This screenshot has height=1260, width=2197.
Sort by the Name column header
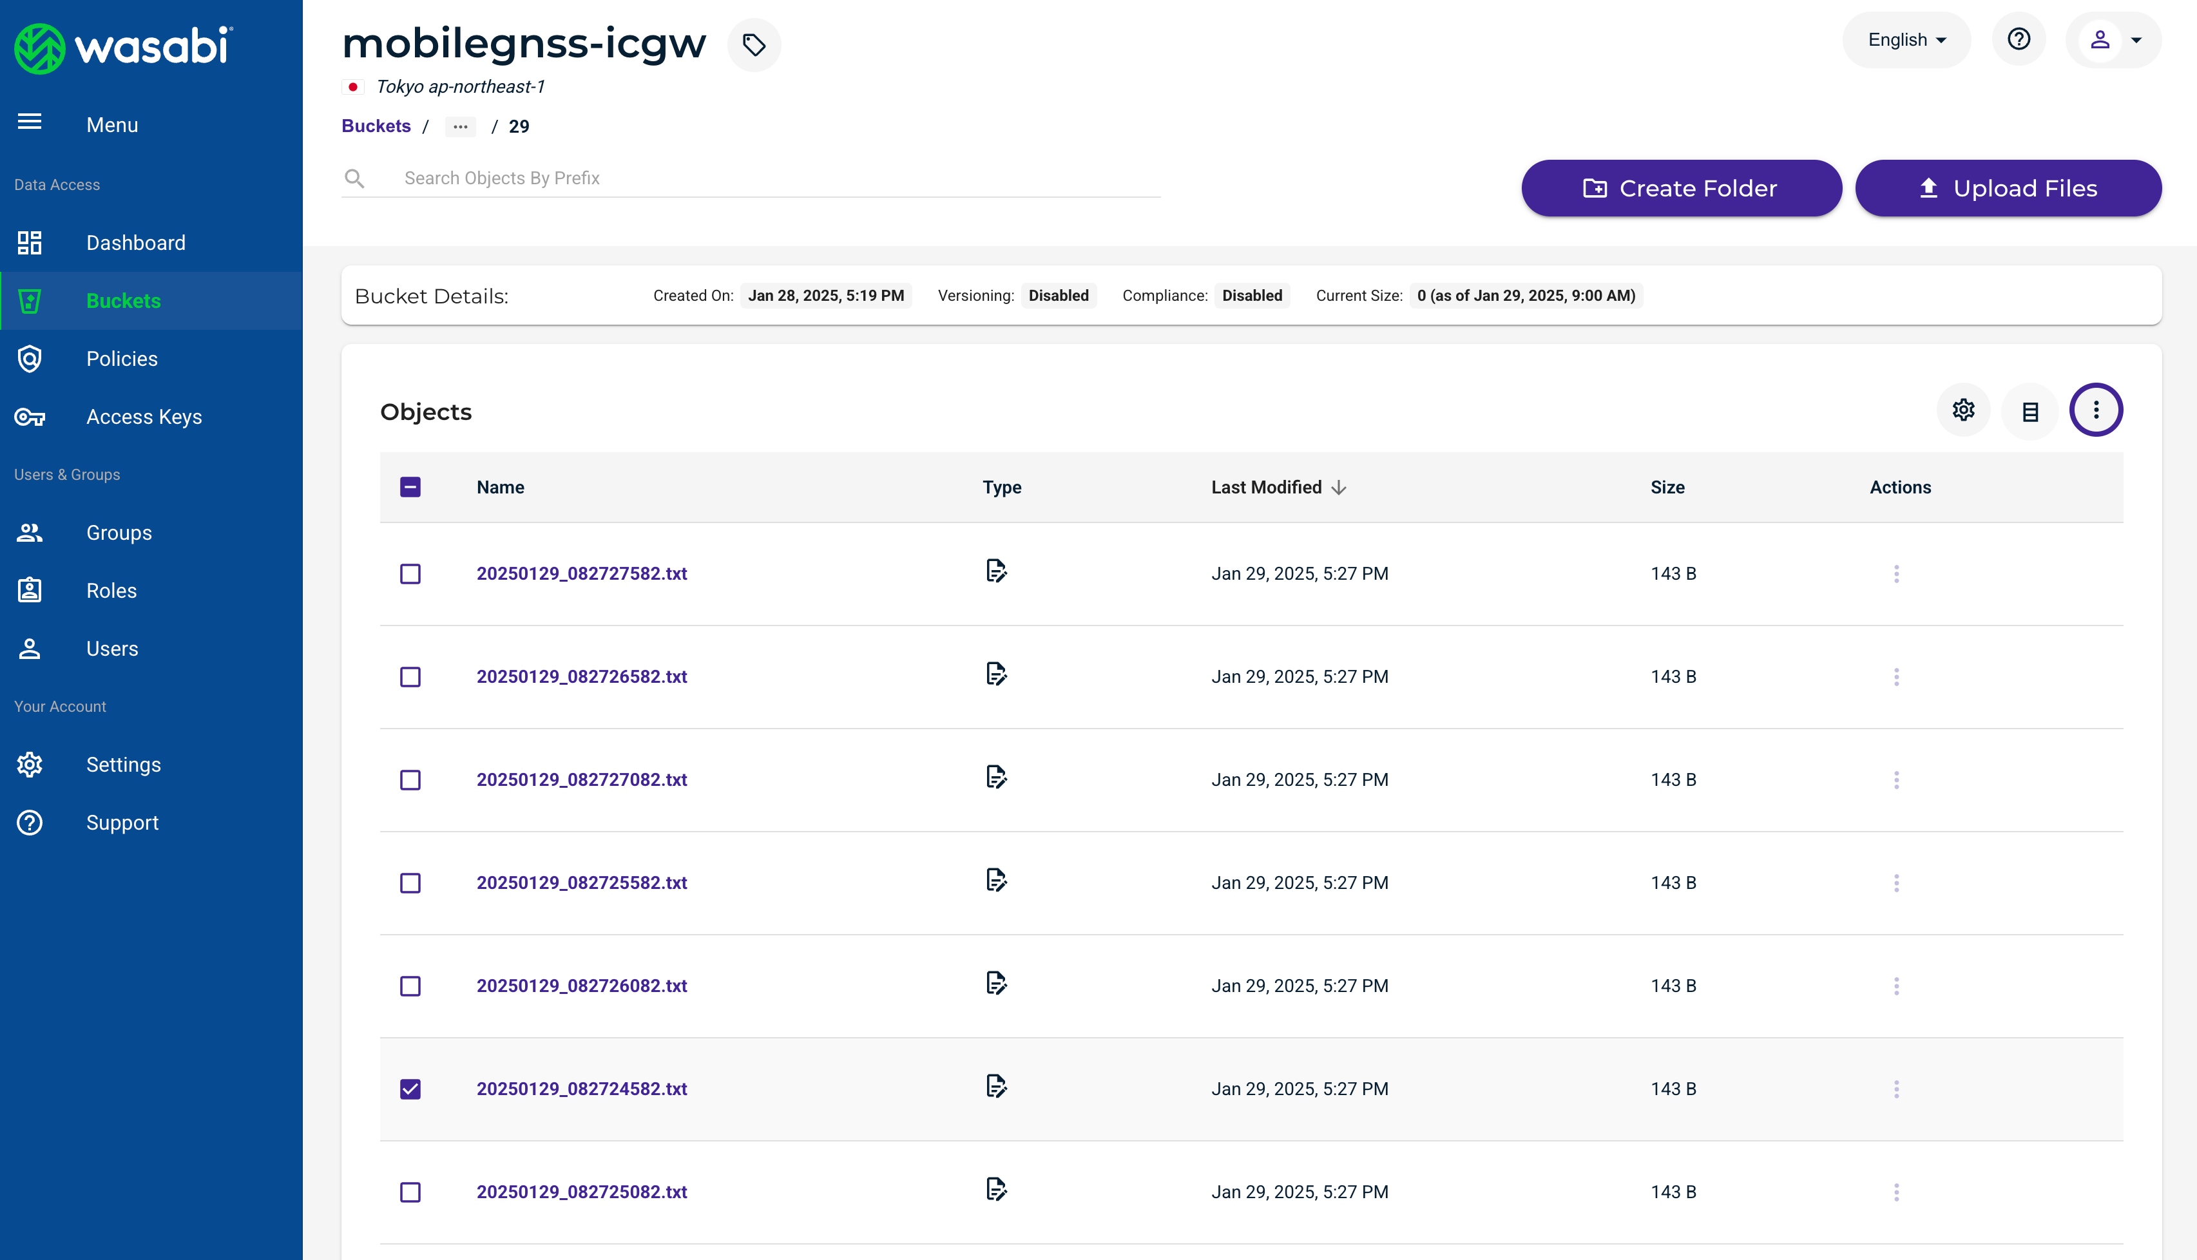(500, 487)
